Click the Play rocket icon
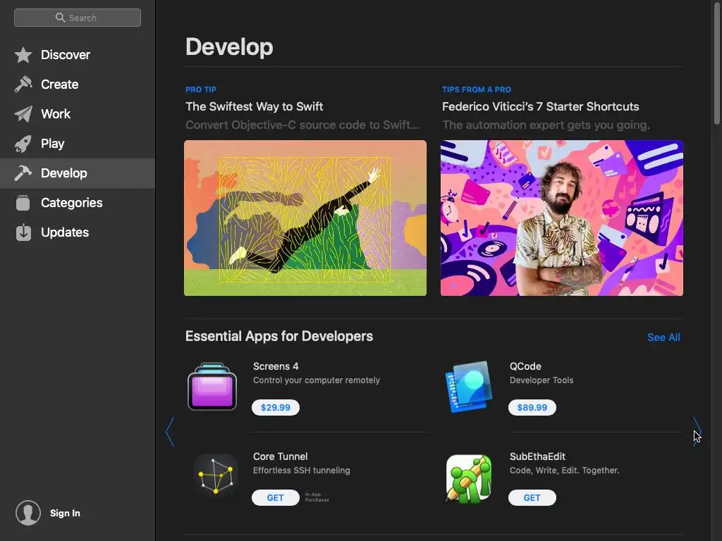Viewport: 722px width, 541px height. pos(23,144)
